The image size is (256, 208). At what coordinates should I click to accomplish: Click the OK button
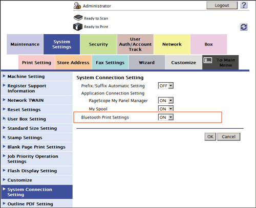point(210,136)
